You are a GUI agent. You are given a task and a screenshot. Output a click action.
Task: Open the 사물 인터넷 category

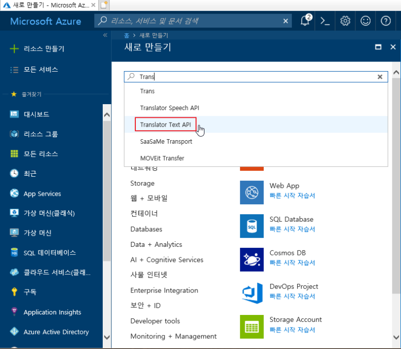pos(149,275)
